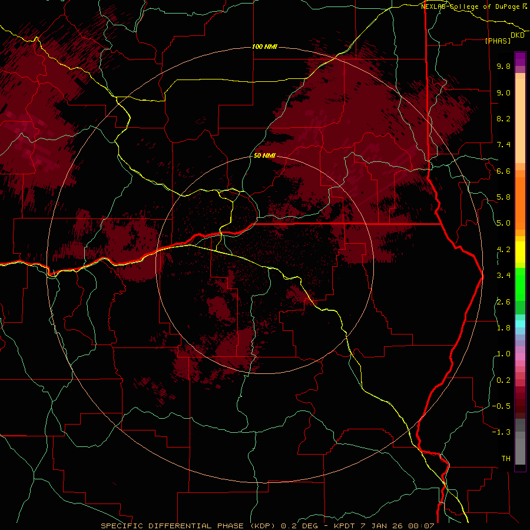Viewport: 530px width, 530px height.
Task: Pick the purple segment atop the color bar
Action: tap(520, 59)
